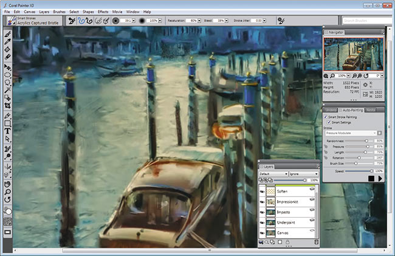The height and width of the screenshot is (256, 395).
Task: Open the Movie menu
Action: point(117,12)
